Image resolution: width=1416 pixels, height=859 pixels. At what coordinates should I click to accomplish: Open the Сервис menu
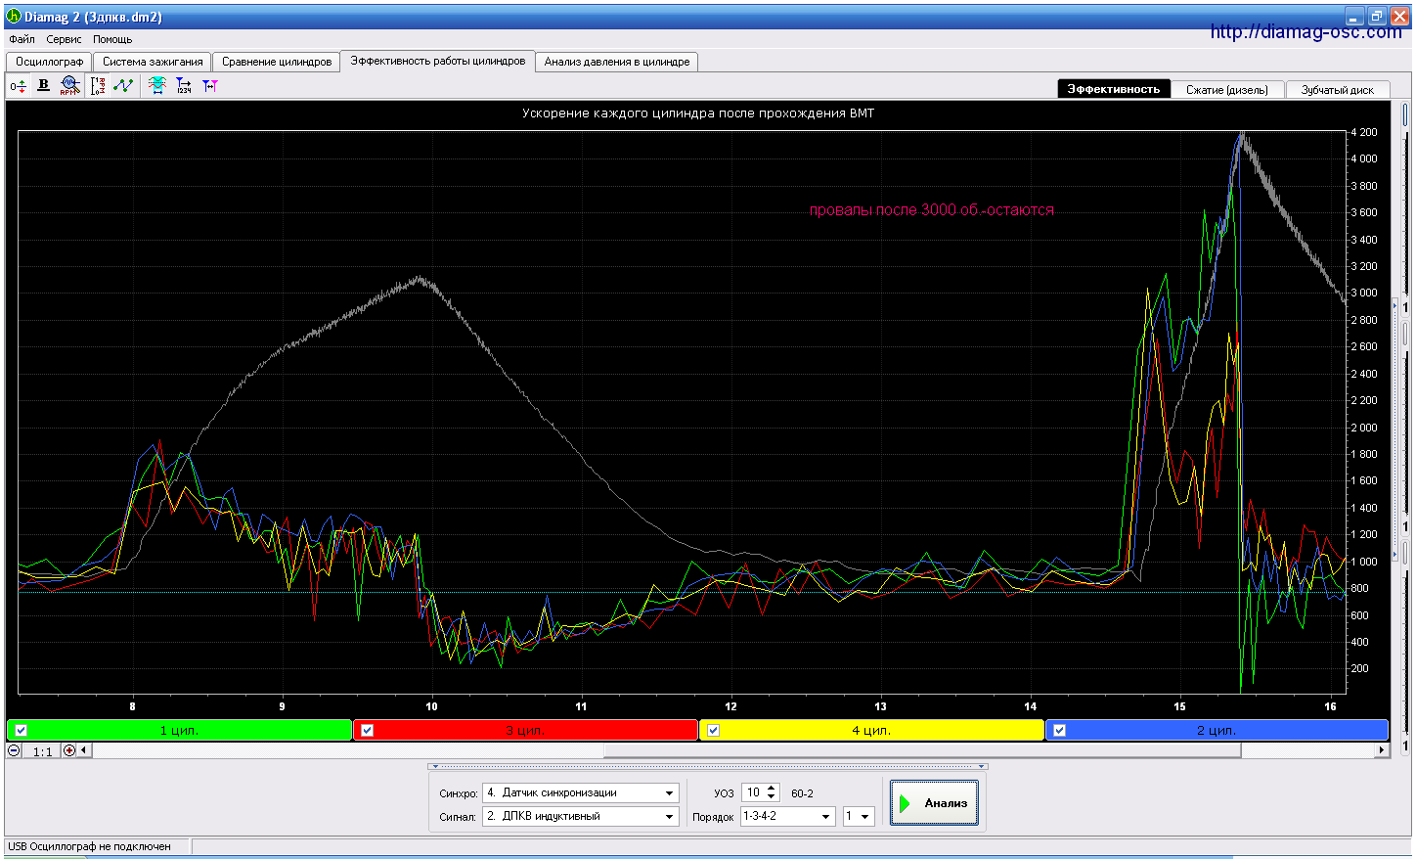(64, 39)
